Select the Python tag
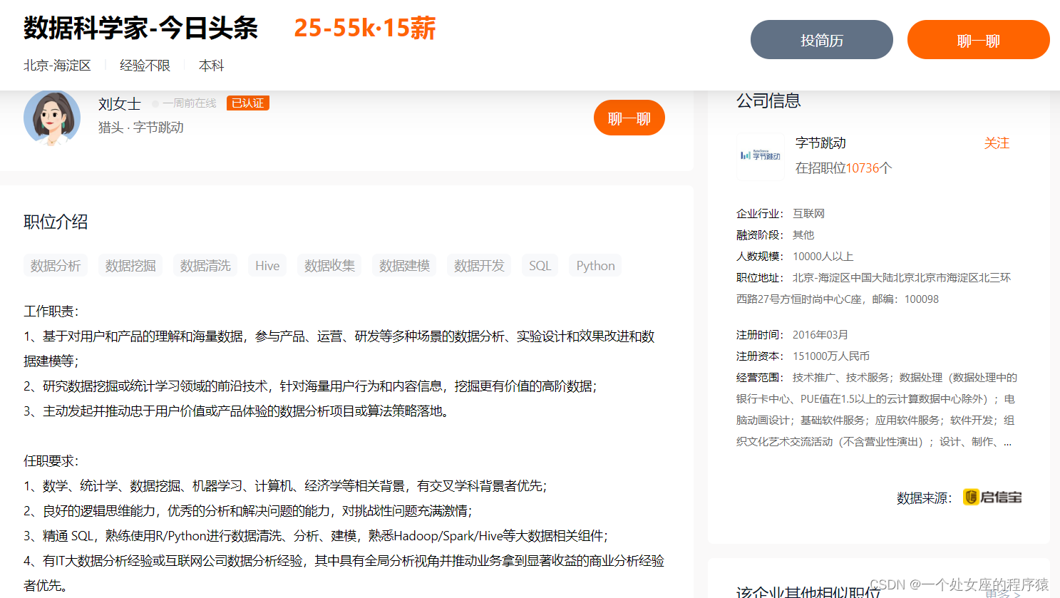Screen dimensions: 1060x598 point(595,266)
